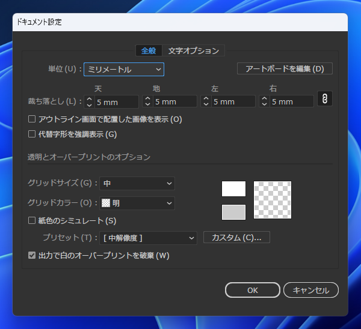The width and height of the screenshot is (361, 329).
Task: Switch to the 全般 tab
Action: [x=149, y=50]
